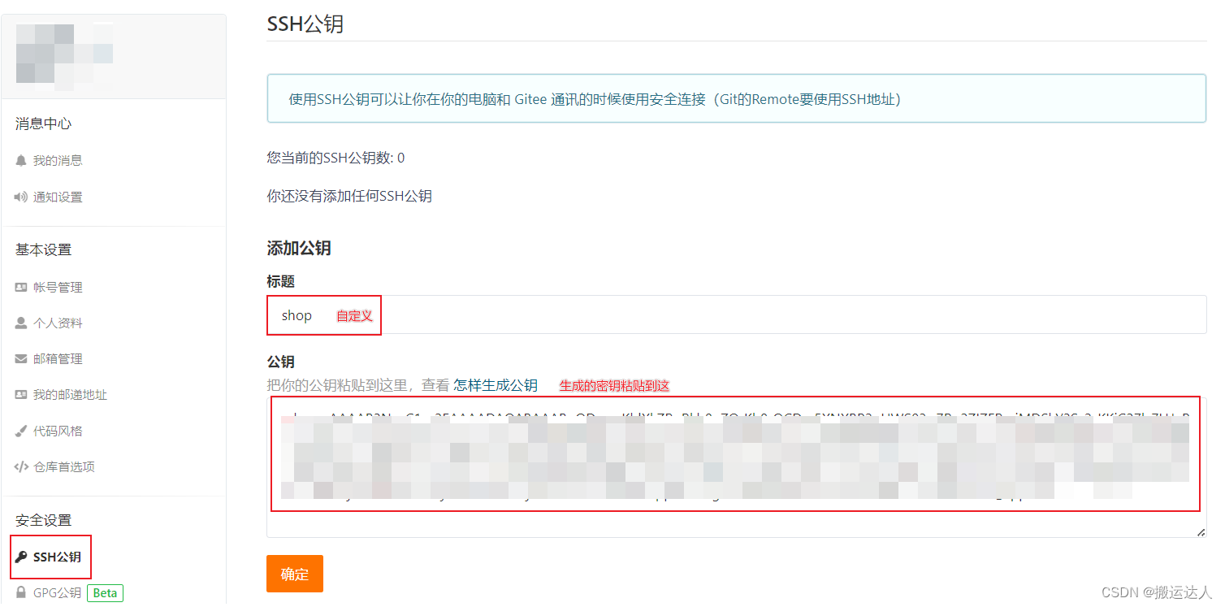This screenshot has width=1225, height=607.
Task: Click the textarea resize handle corner
Action: [x=1201, y=531]
